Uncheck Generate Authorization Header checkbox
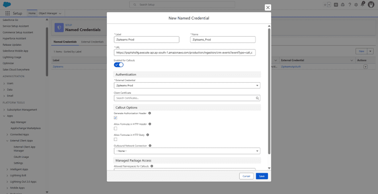378x194 pixels. coord(115,117)
